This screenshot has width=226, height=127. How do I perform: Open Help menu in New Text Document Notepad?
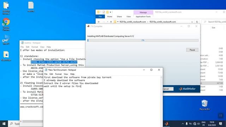(72, 74)
